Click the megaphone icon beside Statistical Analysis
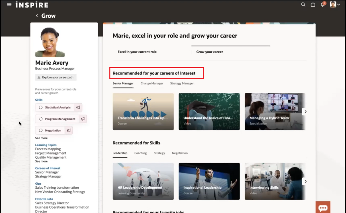Image resolution: width=346 pixels, height=213 pixels. click(x=78, y=107)
